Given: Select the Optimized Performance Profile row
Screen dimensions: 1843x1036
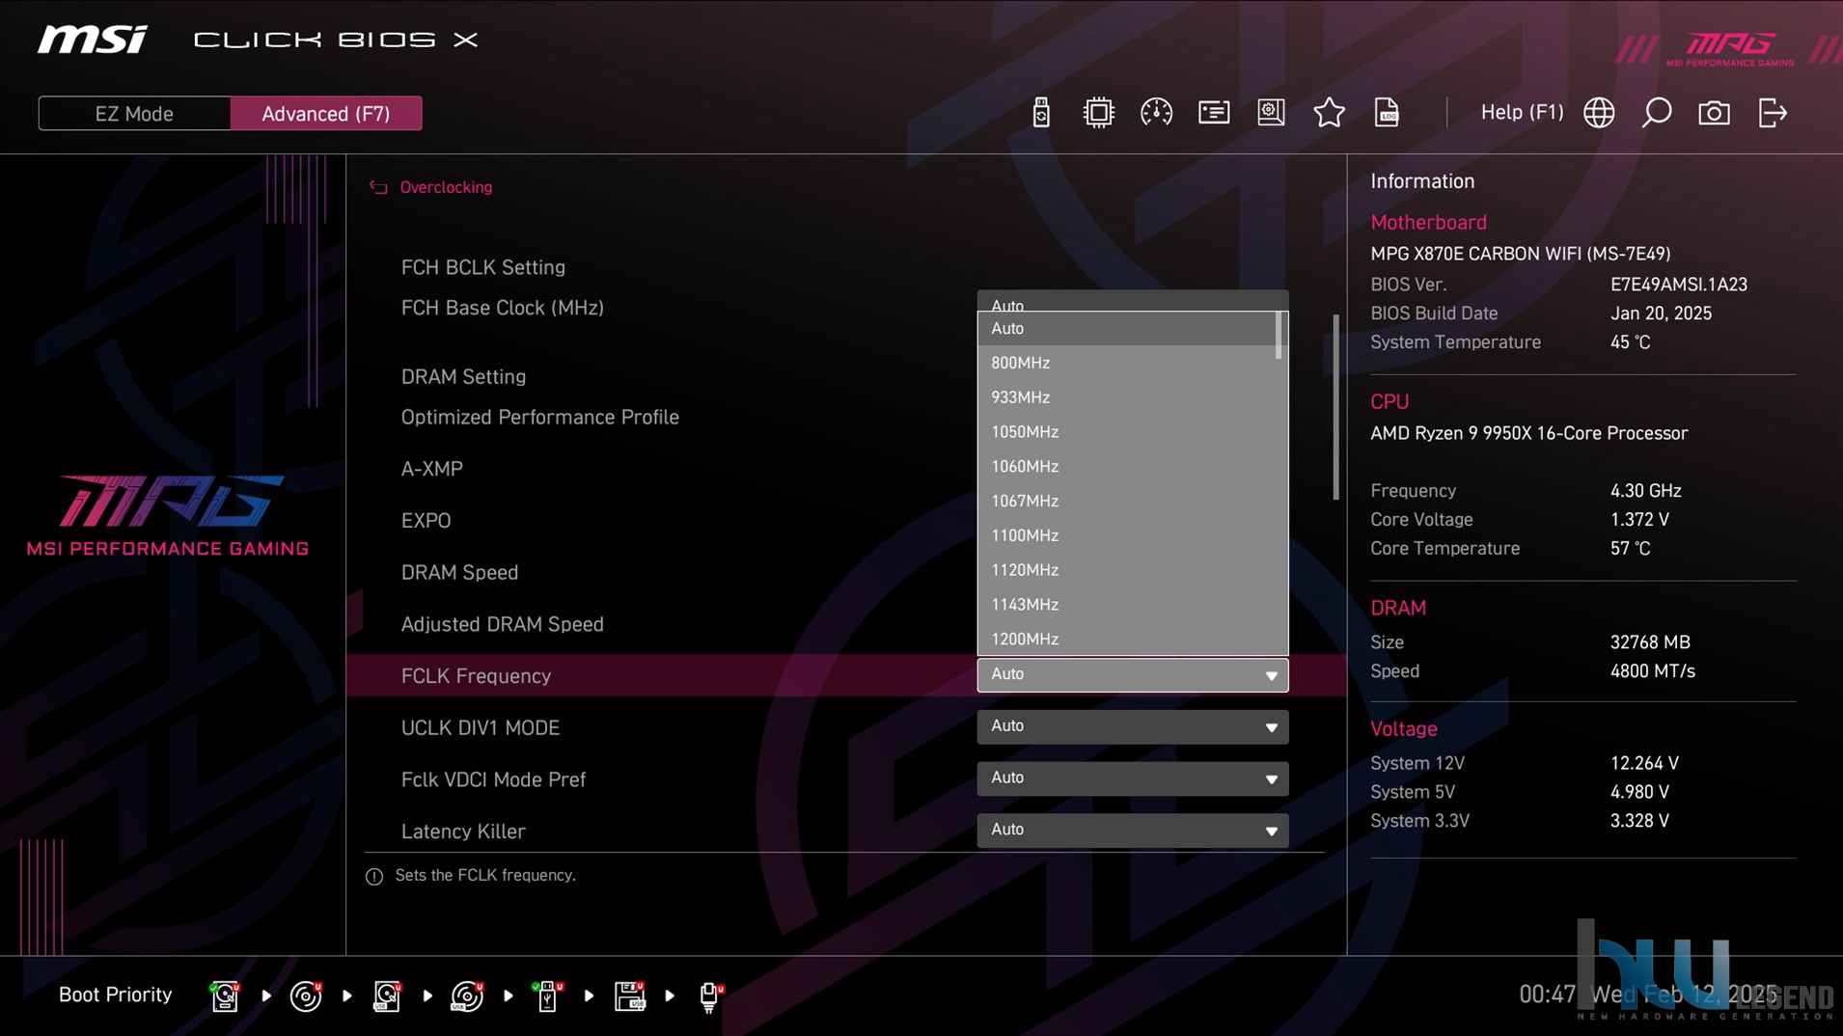Looking at the screenshot, I should 539,418.
